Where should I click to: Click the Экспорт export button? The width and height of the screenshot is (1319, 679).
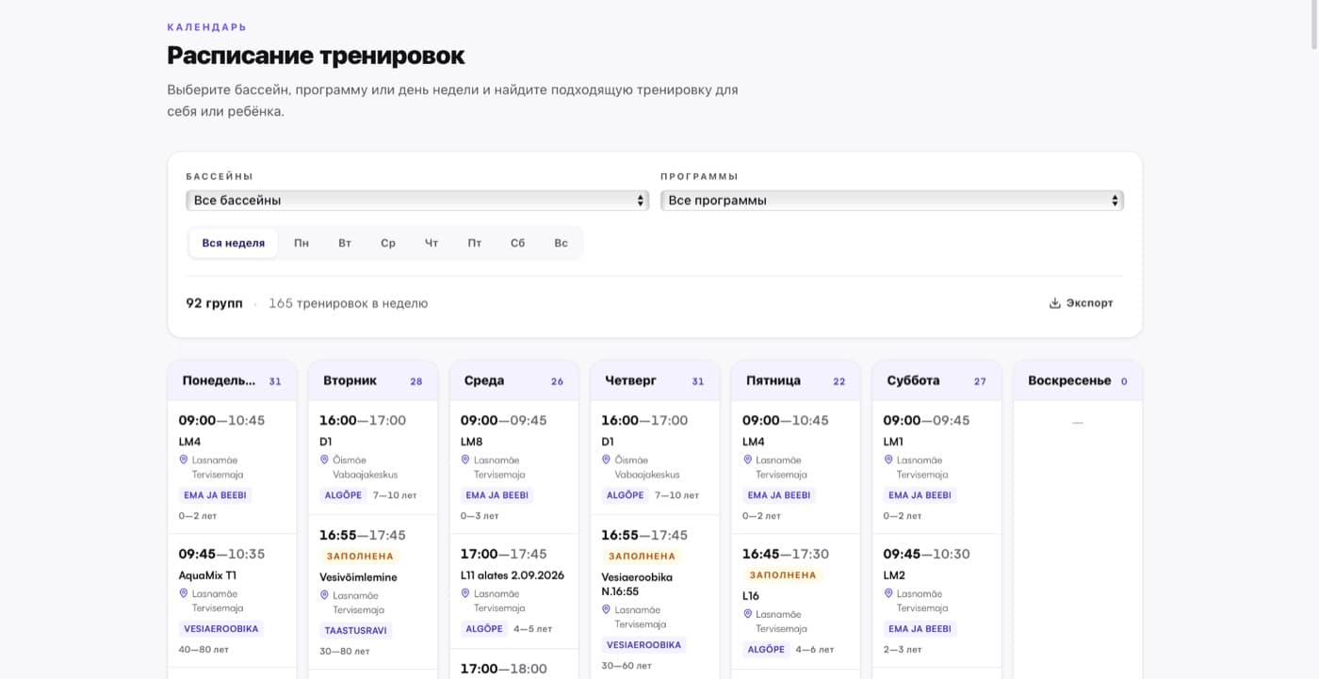[x=1081, y=303]
